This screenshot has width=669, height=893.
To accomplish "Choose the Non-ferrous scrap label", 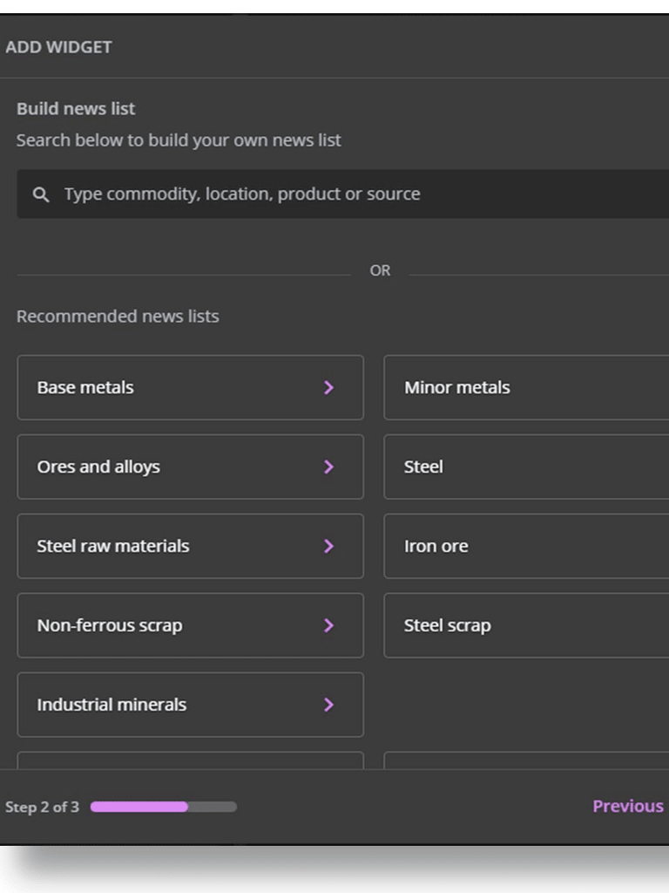I will coord(110,626).
